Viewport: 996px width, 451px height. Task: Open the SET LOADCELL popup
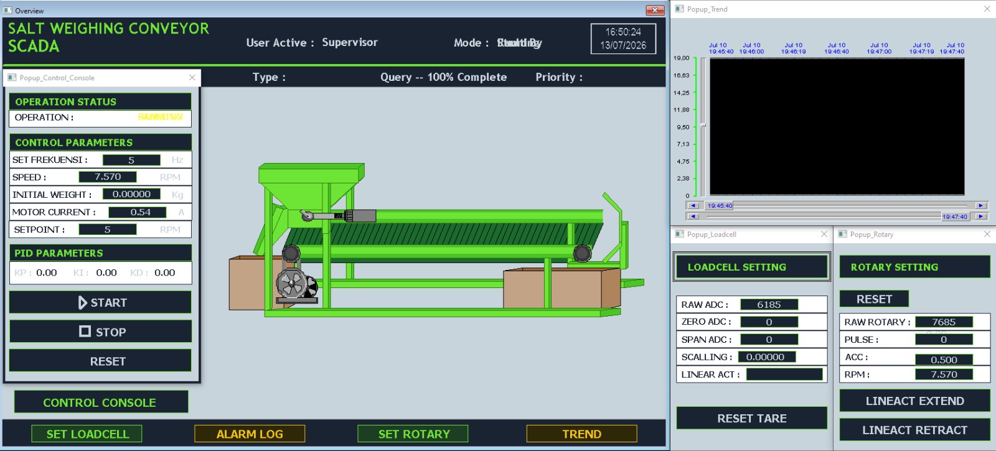pos(87,434)
